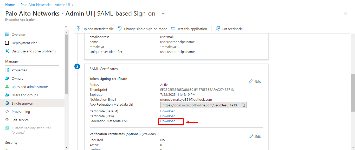Navigate to Home via the breadcrumb
This screenshot has width=355, height=150.
[10, 4]
